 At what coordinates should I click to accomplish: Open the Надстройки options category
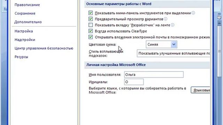point(25,40)
